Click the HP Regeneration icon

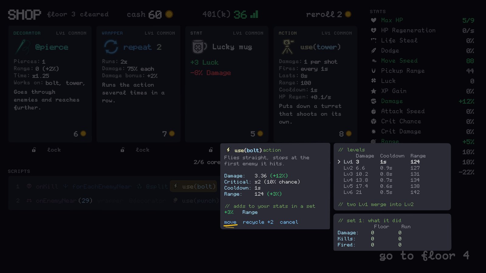tap(374, 30)
